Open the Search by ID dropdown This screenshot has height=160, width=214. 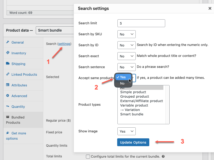coord(127,45)
